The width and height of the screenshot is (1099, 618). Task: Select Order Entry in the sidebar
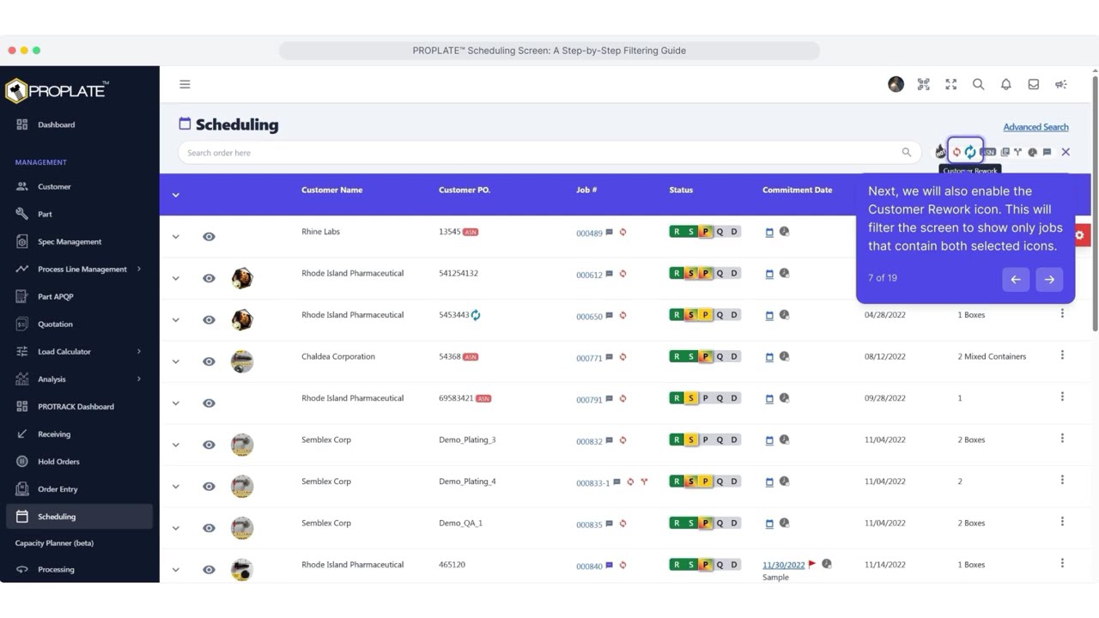[58, 488]
